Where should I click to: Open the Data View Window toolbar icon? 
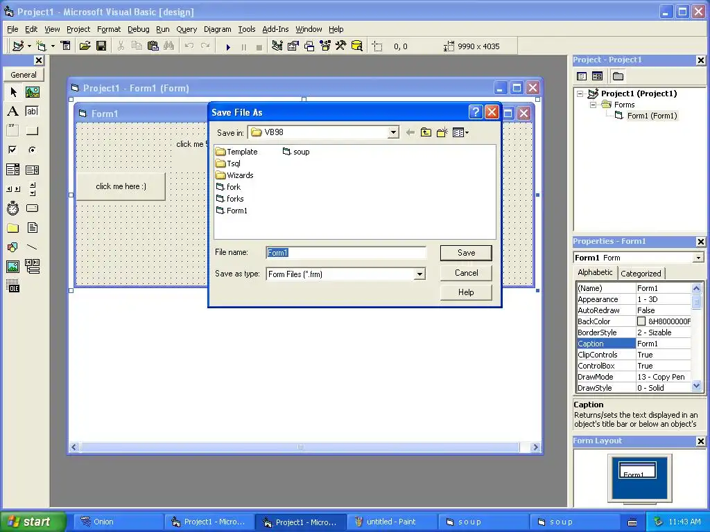[357, 46]
